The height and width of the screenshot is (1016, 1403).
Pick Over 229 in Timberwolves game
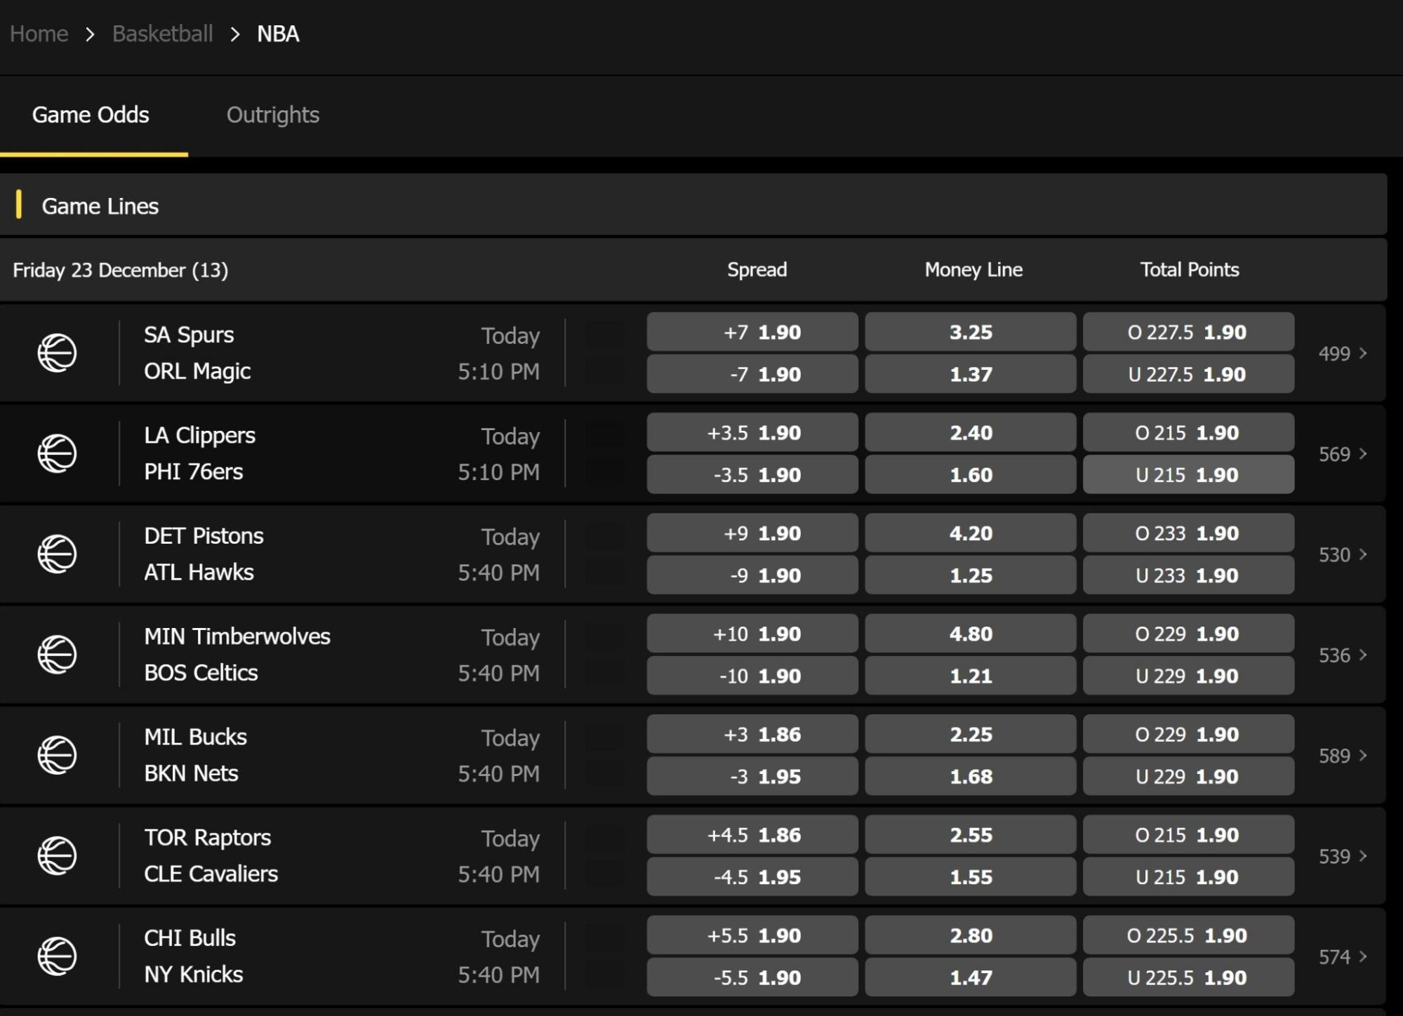[x=1188, y=634]
